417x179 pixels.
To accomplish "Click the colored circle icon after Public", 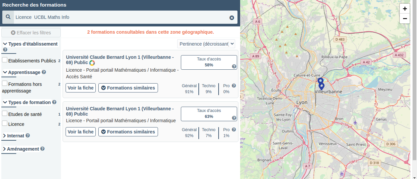I will (x=92, y=63).
